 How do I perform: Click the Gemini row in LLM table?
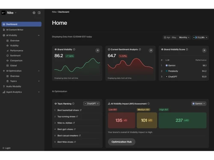point(184,65)
